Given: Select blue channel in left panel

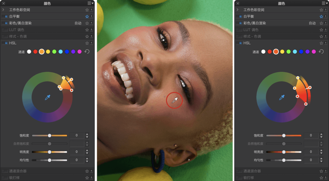Looking at the screenshot, I should pyautogui.click(x=67, y=52).
